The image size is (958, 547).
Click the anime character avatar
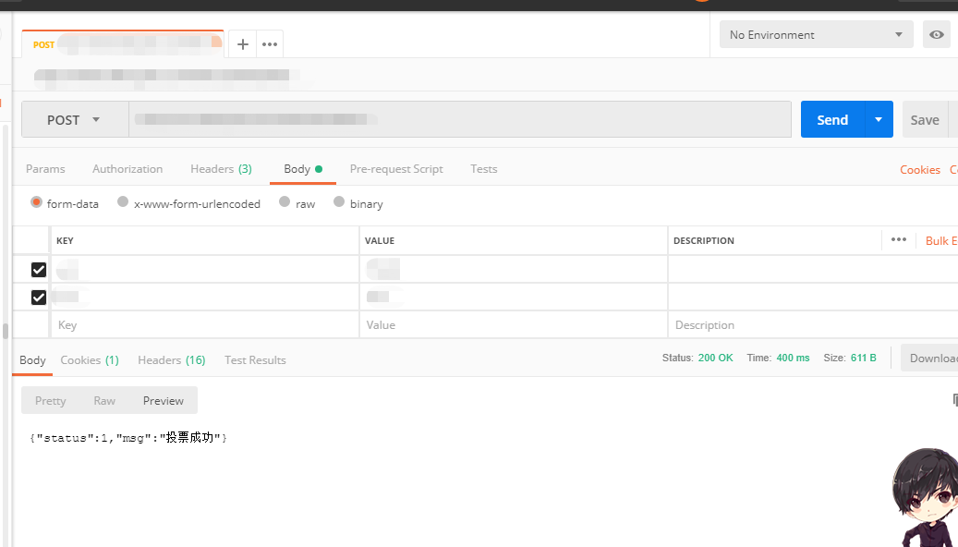pyautogui.click(x=925, y=497)
